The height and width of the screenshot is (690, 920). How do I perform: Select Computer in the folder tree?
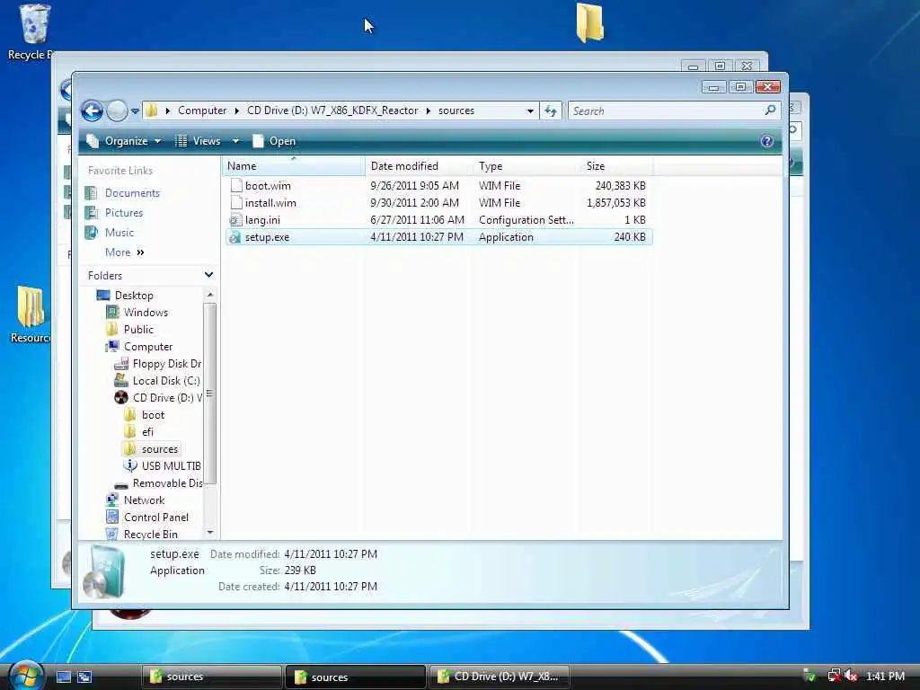[148, 346]
